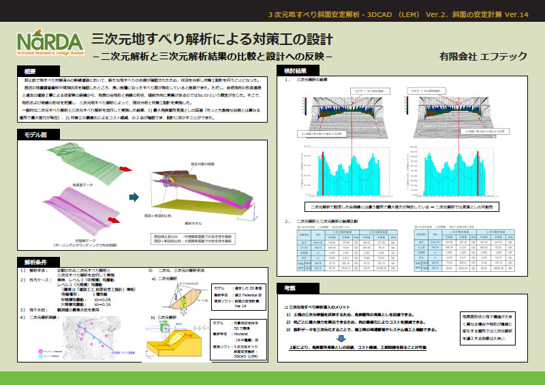Click the green 地表面データ mesh figure
545x385 pixels.
tap(85, 164)
